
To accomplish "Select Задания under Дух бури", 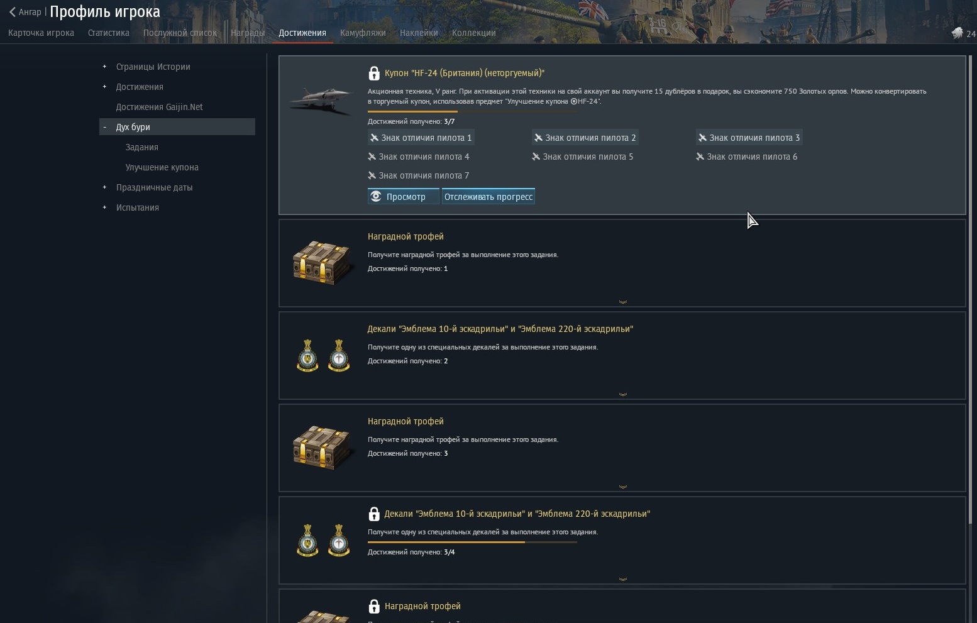I will (x=142, y=147).
